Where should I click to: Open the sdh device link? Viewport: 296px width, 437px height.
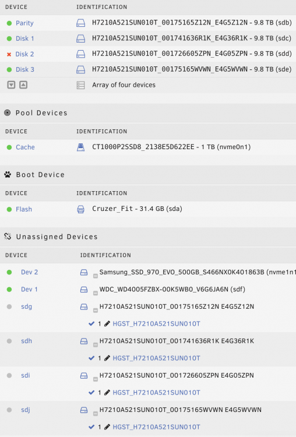point(26,341)
